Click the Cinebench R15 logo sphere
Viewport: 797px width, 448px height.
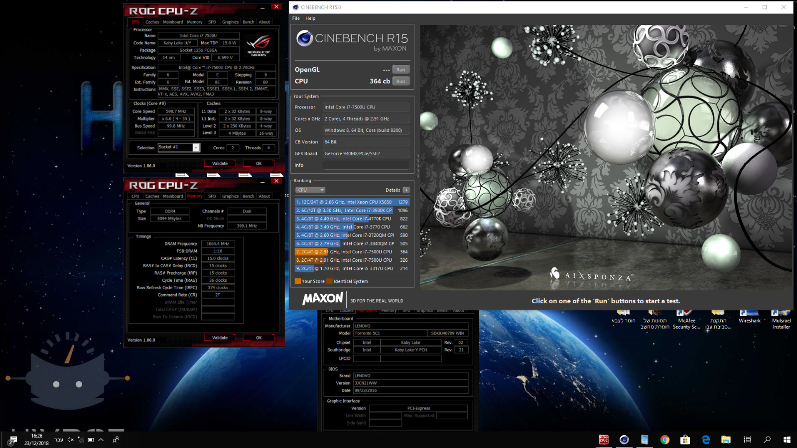pyautogui.click(x=304, y=38)
